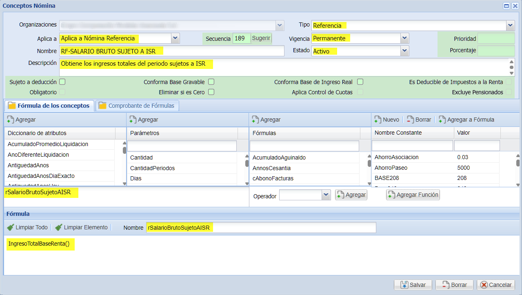This screenshot has height=295, width=522.
Task: Toggle Conforma Base Gravable checkbox
Action: point(211,82)
